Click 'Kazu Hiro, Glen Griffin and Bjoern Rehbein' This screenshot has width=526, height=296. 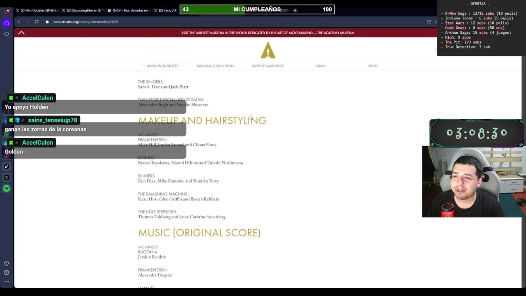click(x=178, y=199)
